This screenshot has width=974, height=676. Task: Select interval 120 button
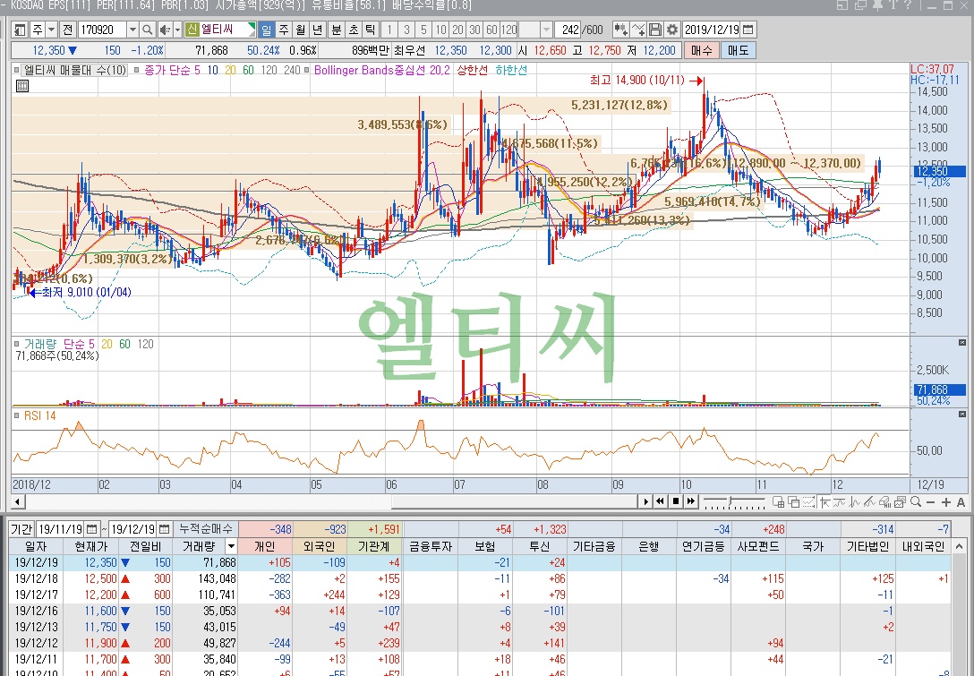click(509, 30)
